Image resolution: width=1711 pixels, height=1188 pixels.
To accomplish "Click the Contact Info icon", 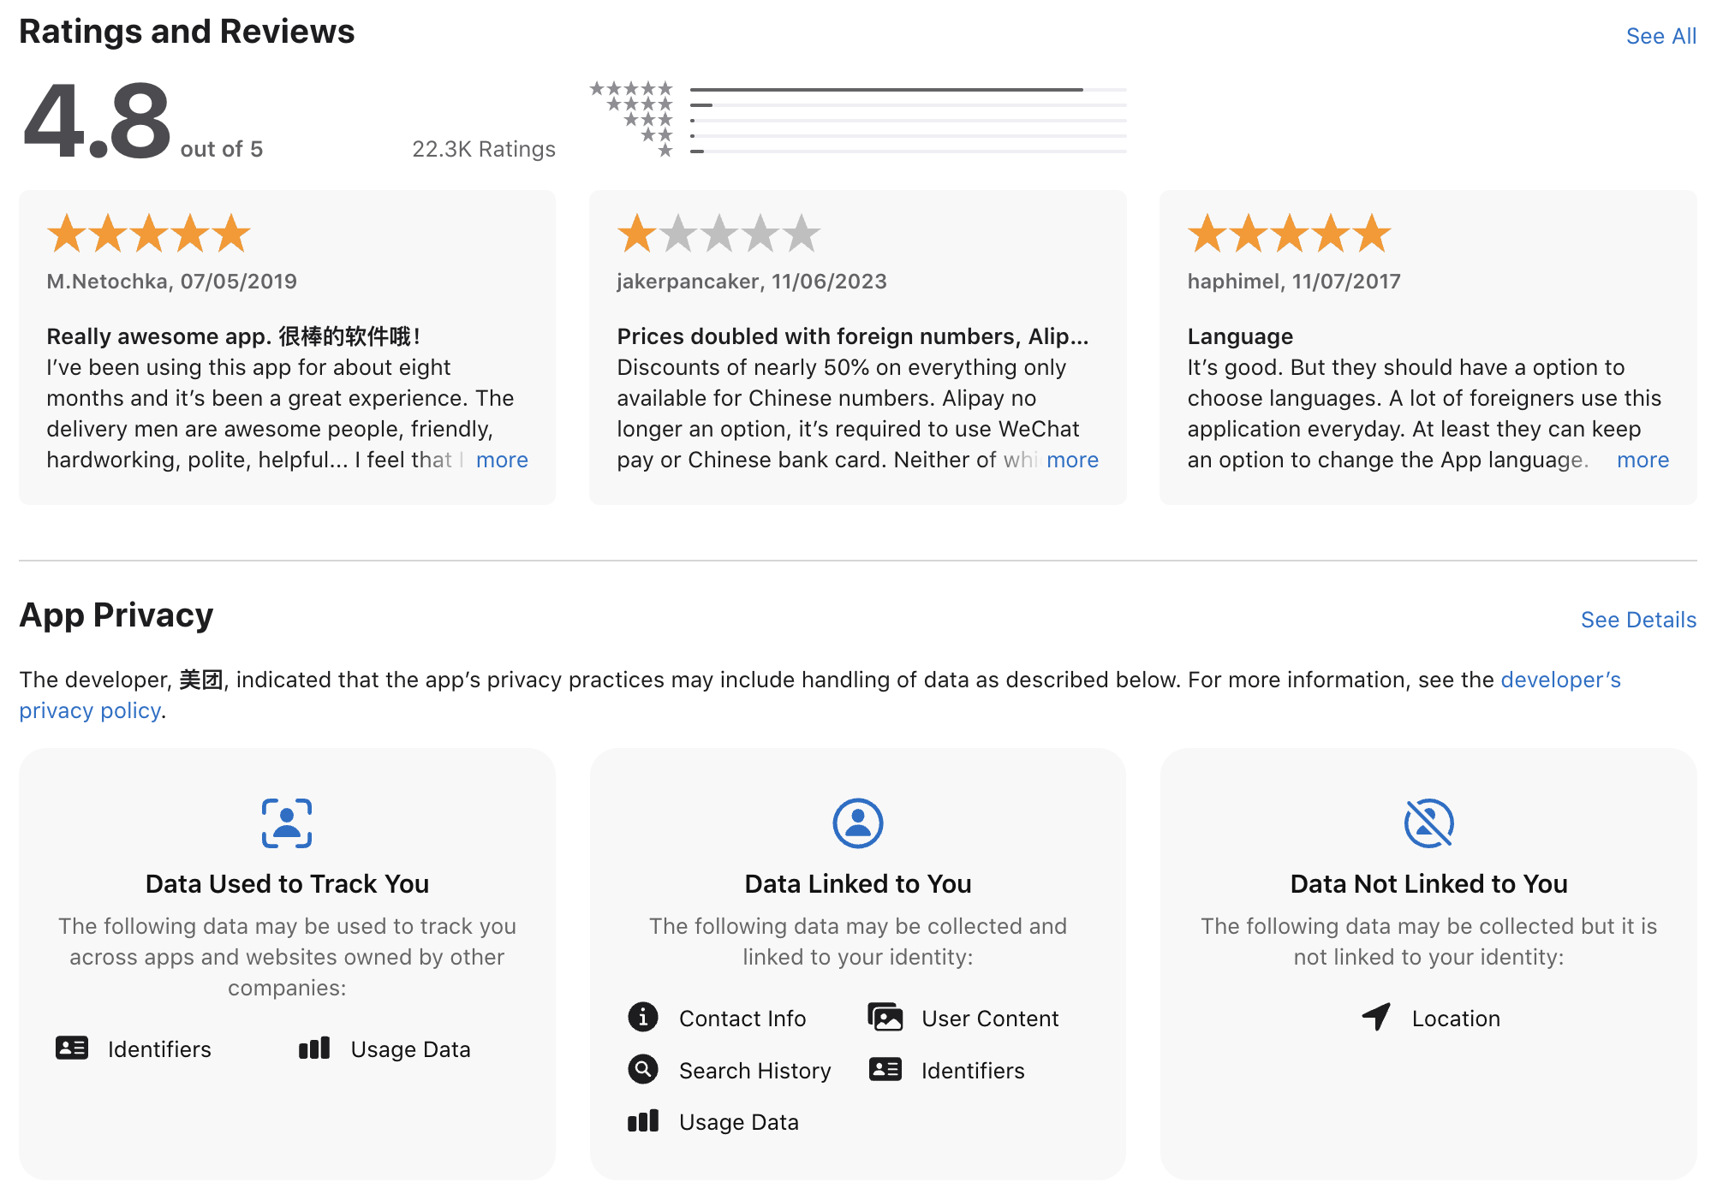I will 643,1017.
